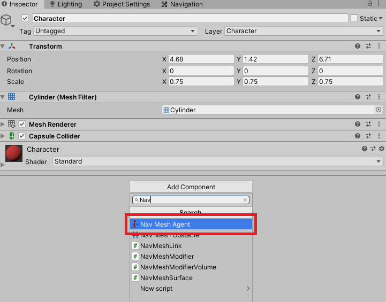
Task: Clear the component search field
Action: 245,200
